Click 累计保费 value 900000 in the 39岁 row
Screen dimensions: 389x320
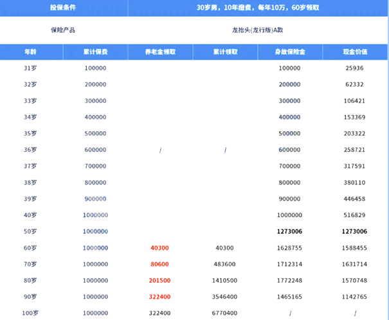click(96, 199)
